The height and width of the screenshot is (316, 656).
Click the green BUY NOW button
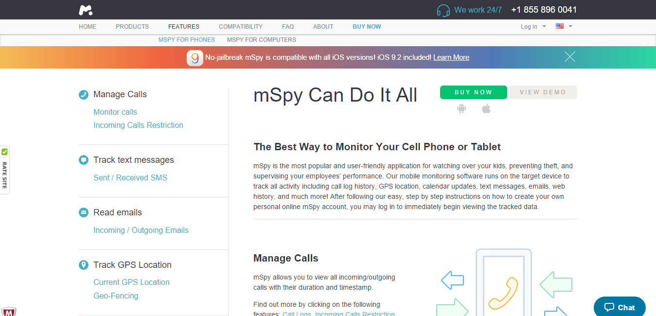[474, 92]
